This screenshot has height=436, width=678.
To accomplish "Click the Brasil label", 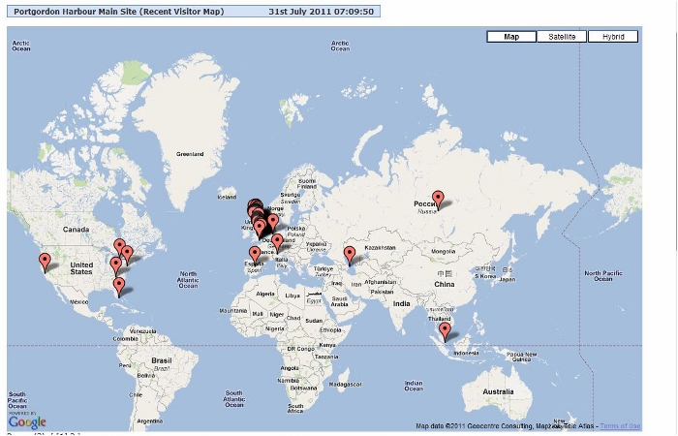I will (x=162, y=360).
